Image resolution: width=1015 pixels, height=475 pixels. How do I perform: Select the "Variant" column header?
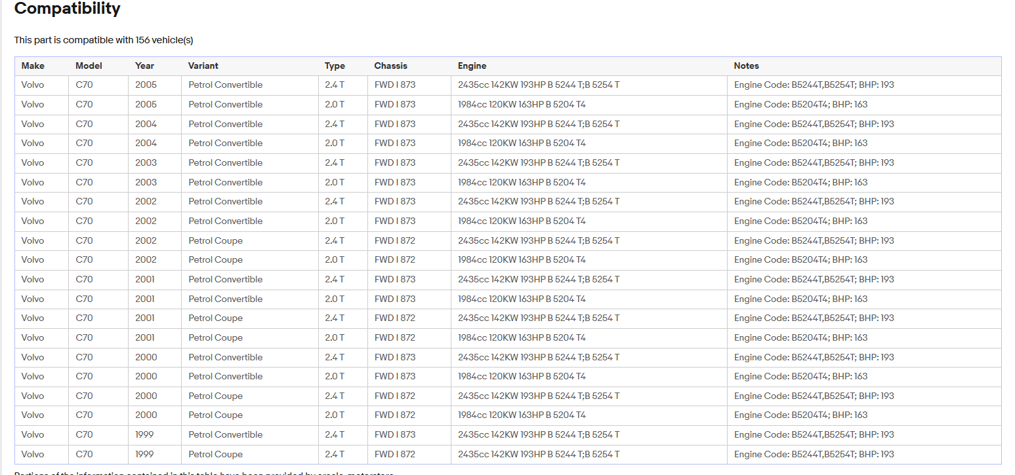point(203,66)
